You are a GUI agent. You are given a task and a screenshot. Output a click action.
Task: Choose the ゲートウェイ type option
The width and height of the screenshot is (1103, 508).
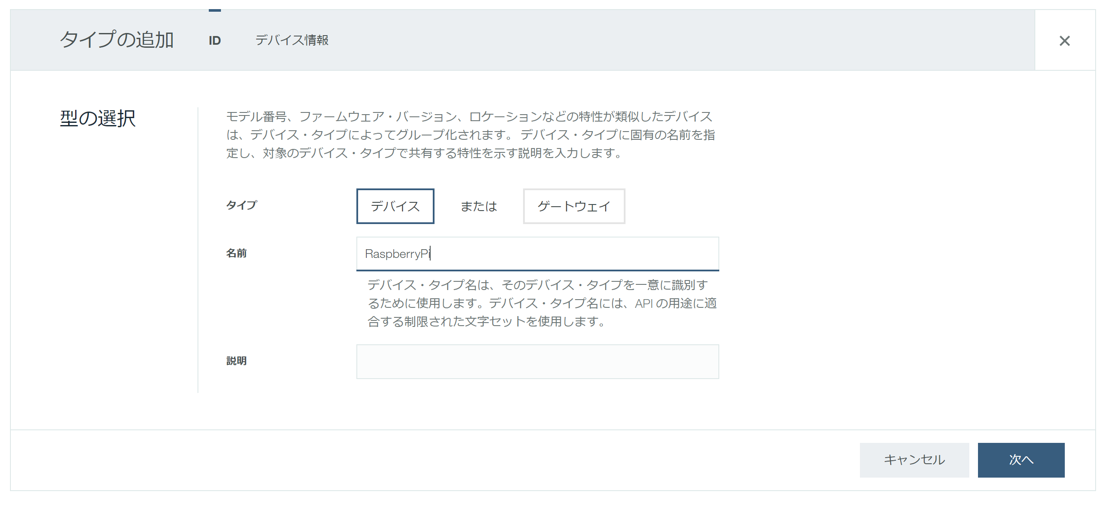click(573, 206)
